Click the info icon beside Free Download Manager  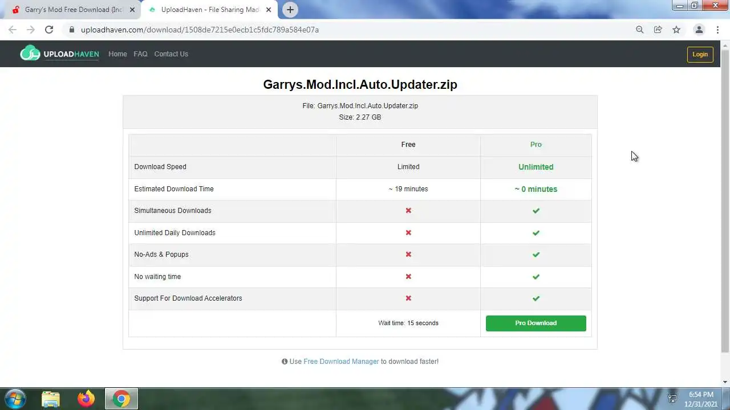(x=285, y=362)
